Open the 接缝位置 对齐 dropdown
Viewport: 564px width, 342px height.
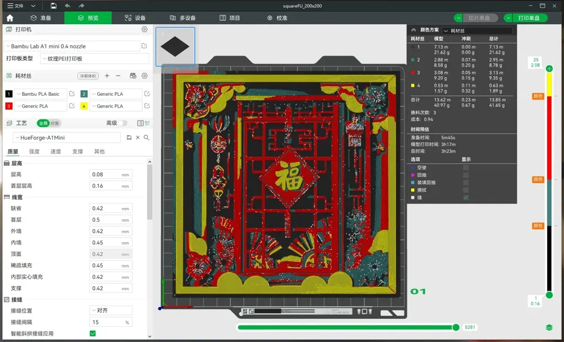click(x=111, y=310)
